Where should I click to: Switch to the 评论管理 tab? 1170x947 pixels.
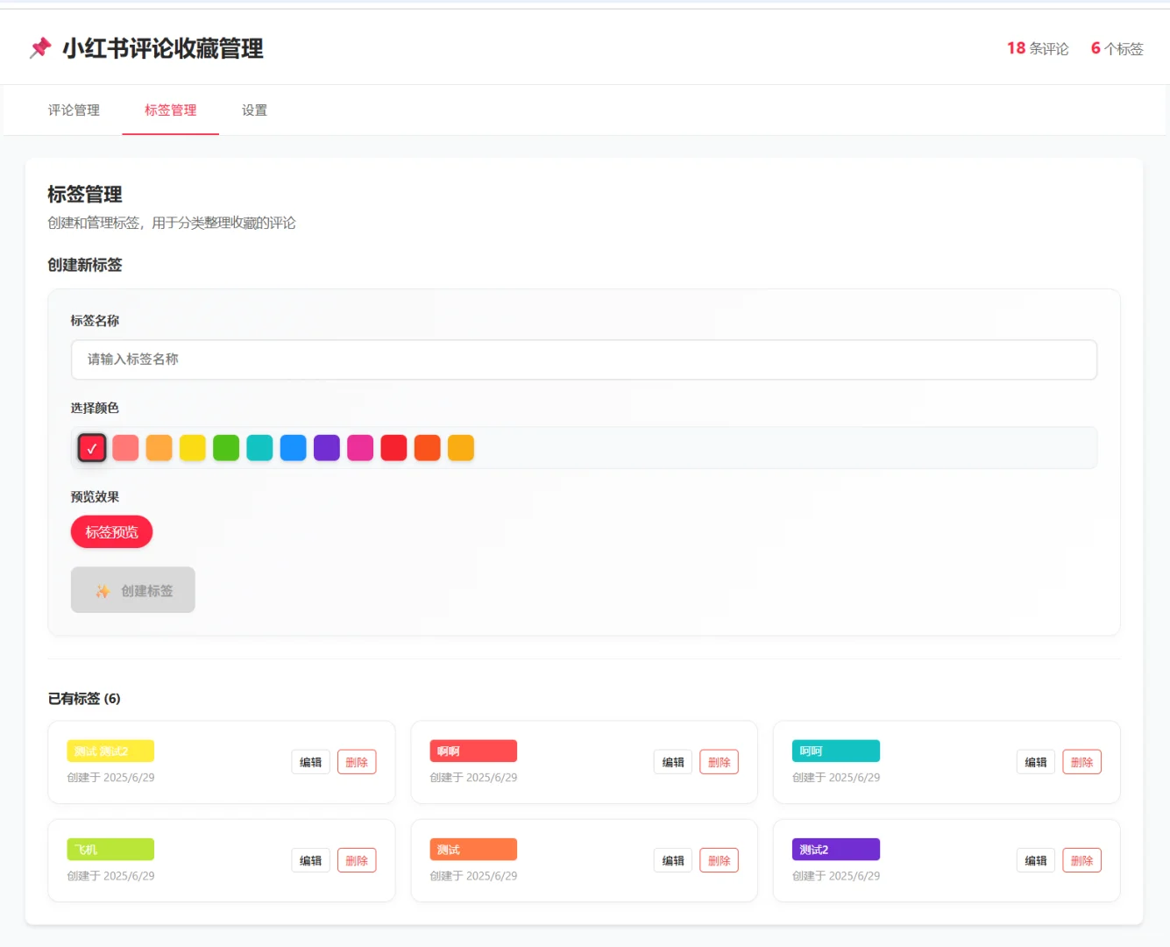pos(74,110)
